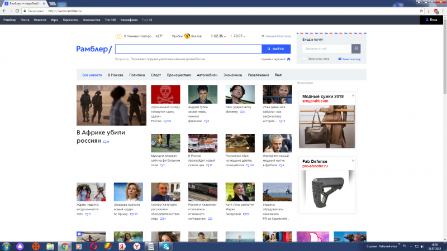Open the Крымский bridge article thumbnail

coord(277,192)
